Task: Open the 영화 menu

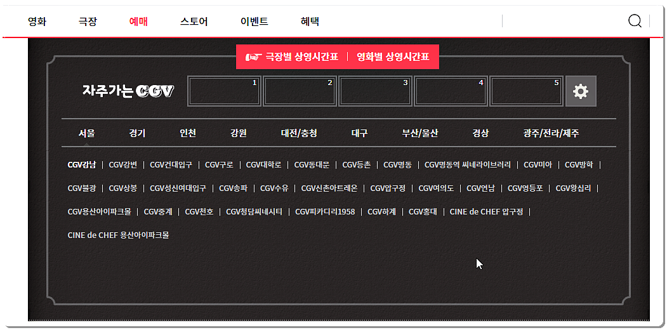Action: pyautogui.click(x=37, y=22)
